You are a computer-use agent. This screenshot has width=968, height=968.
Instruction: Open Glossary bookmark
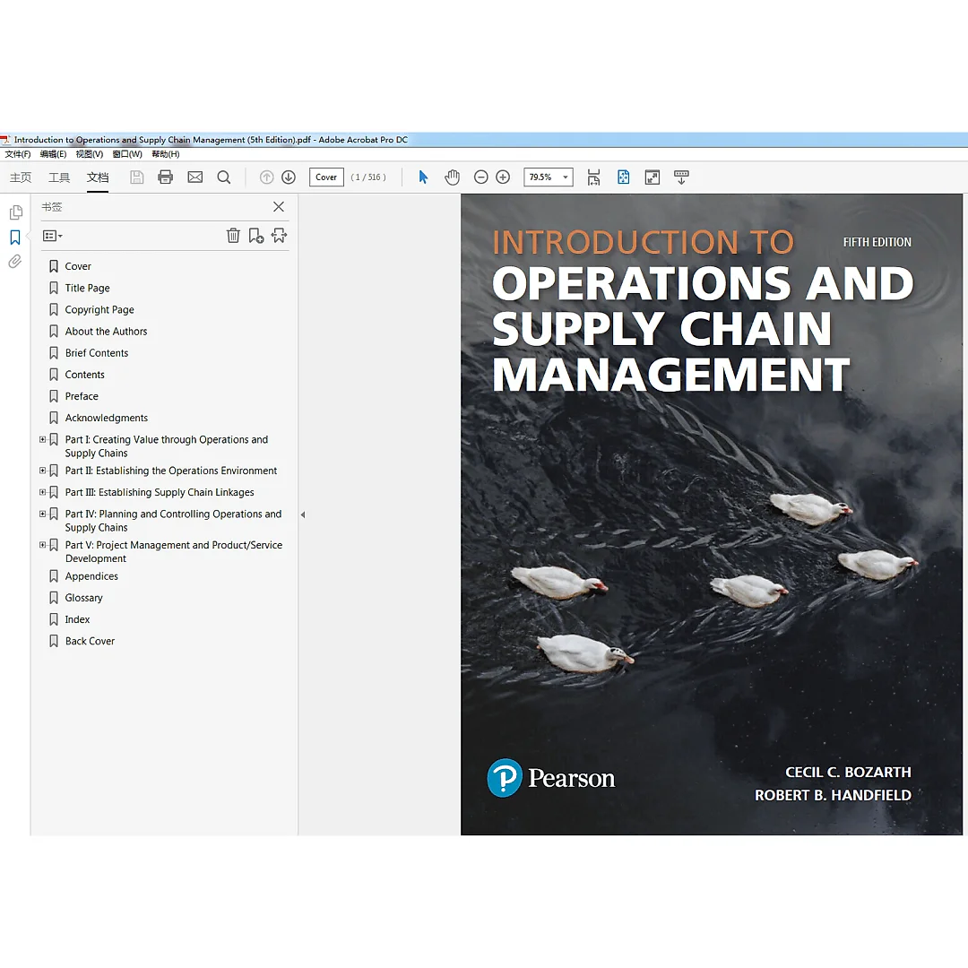coord(83,598)
